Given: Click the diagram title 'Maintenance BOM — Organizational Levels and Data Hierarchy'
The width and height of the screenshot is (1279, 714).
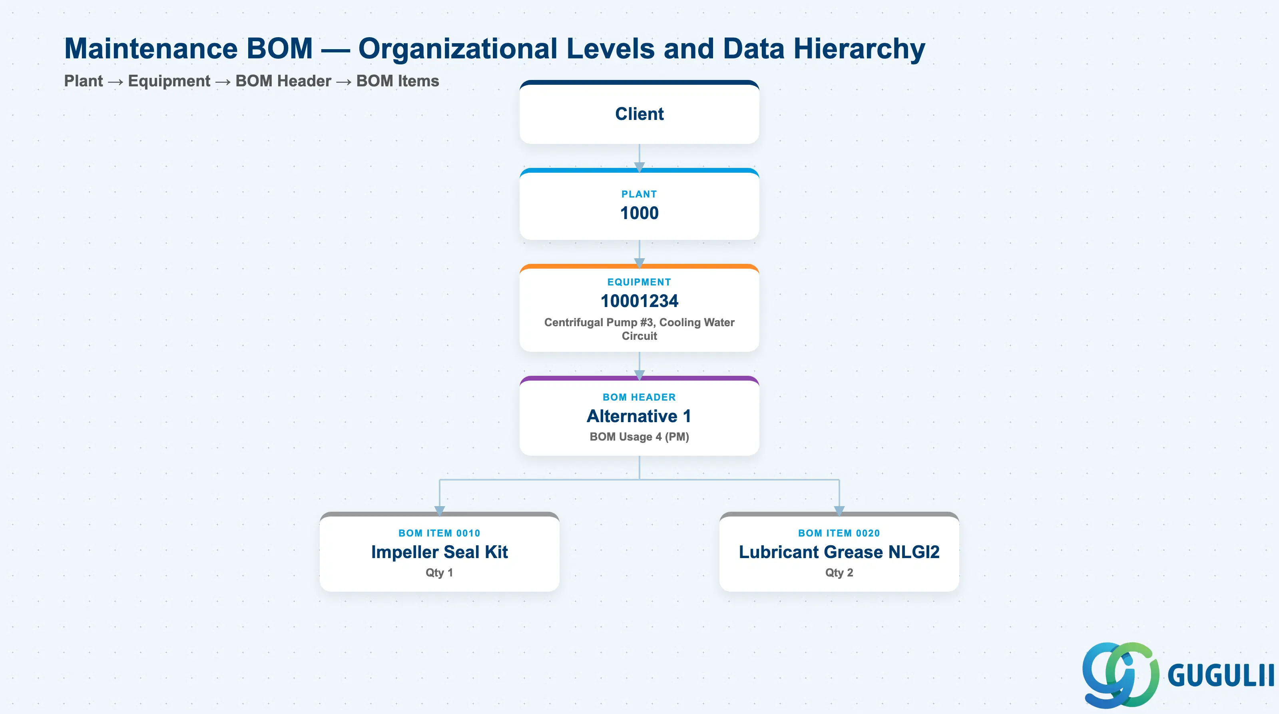Looking at the screenshot, I should (x=494, y=49).
